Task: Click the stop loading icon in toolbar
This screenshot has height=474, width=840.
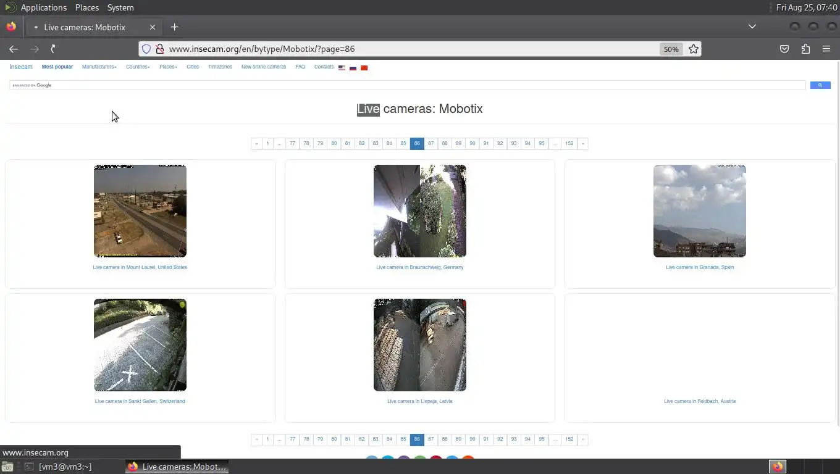Action: click(54, 49)
